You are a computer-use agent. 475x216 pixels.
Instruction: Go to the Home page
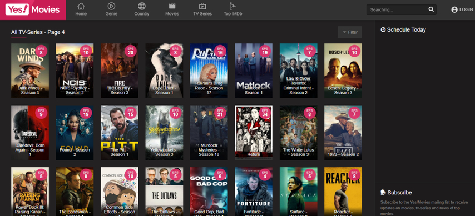tap(81, 9)
